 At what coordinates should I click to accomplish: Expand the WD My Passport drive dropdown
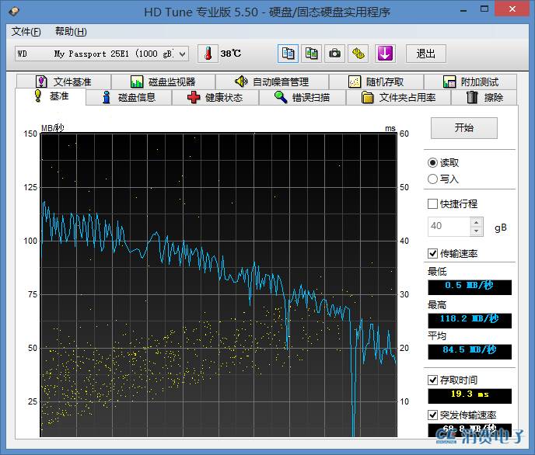click(x=183, y=54)
